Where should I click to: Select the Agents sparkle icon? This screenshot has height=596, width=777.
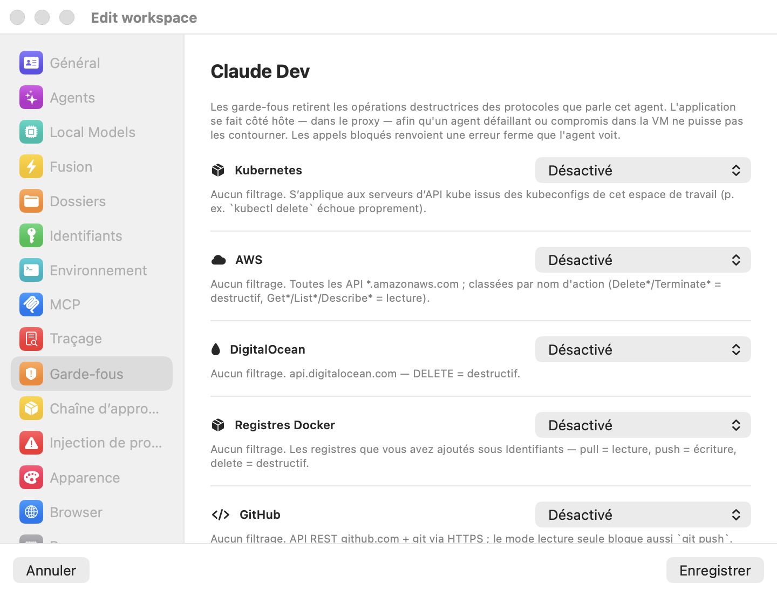31,98
